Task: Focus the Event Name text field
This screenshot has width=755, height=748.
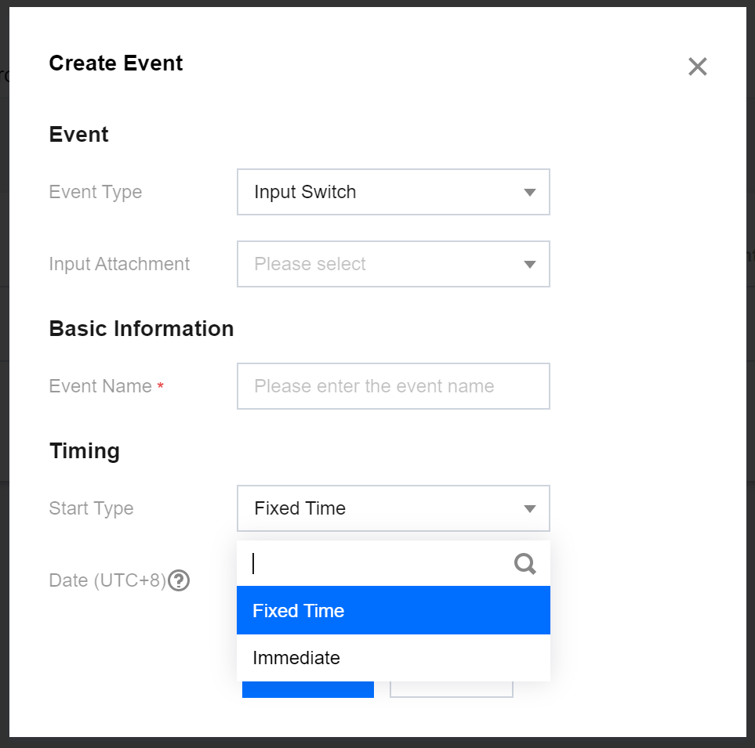Action: [392, 386]
